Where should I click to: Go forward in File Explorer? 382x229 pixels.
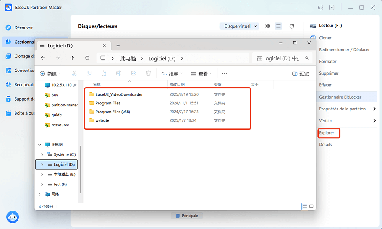point(58,58)
